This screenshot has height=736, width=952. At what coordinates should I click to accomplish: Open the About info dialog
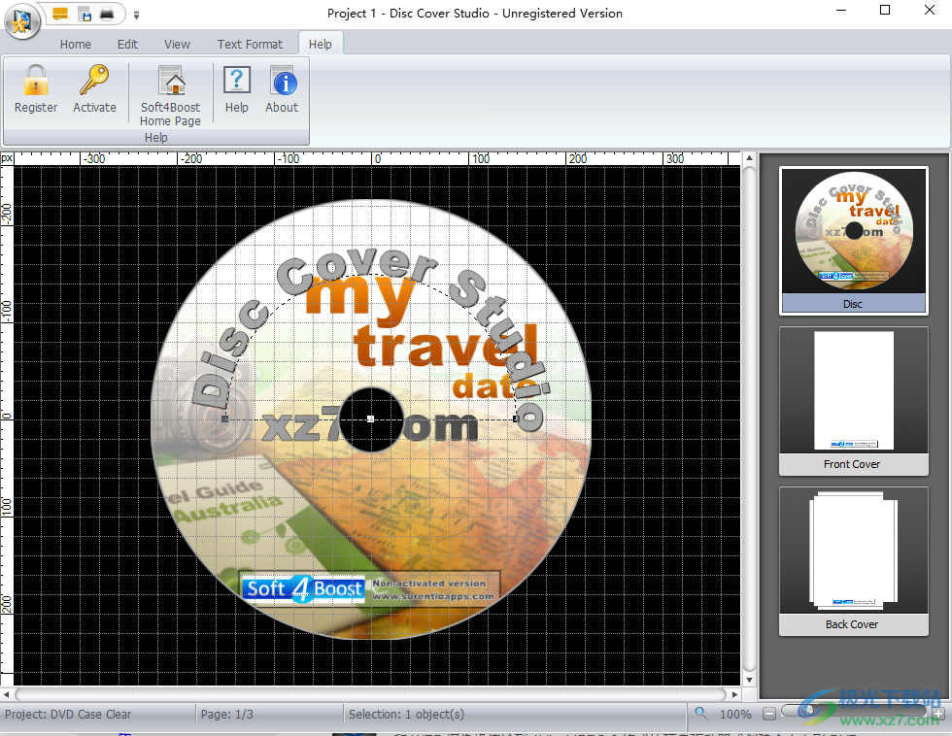pos(282,89)
